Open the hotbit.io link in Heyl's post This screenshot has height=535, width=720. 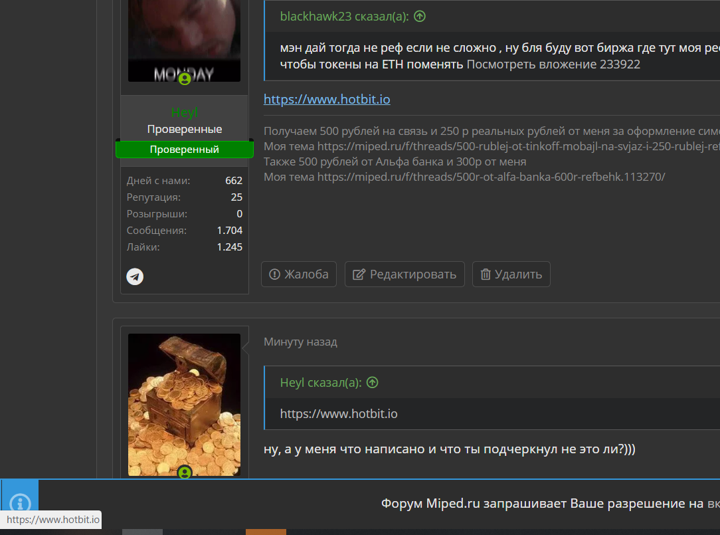click(x=327, y=99)
